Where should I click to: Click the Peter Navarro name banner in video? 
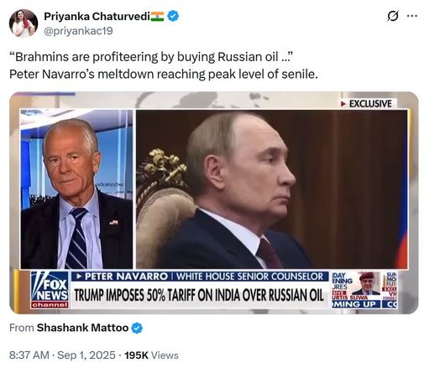(x=200, y=277)
